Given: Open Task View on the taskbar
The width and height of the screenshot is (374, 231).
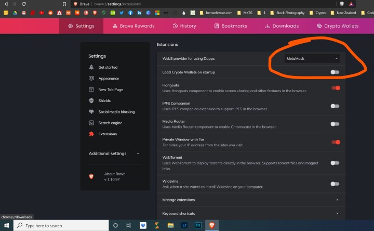Looking at the screenshot, I should (129, 225).
